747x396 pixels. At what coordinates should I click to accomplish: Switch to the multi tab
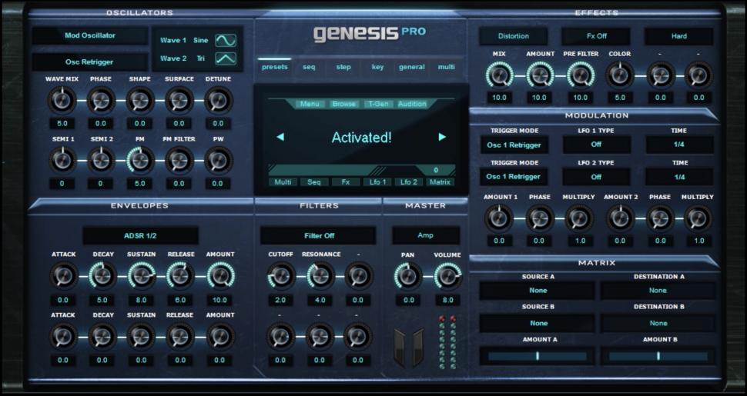point(447,67)
